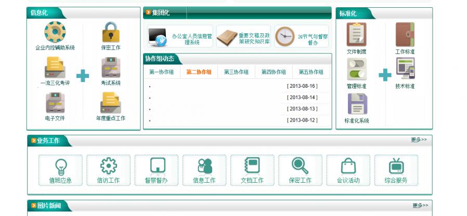Open 年度重点工作 icon
Viewport: 467px width, 216px height.
[x=111, y=103]
